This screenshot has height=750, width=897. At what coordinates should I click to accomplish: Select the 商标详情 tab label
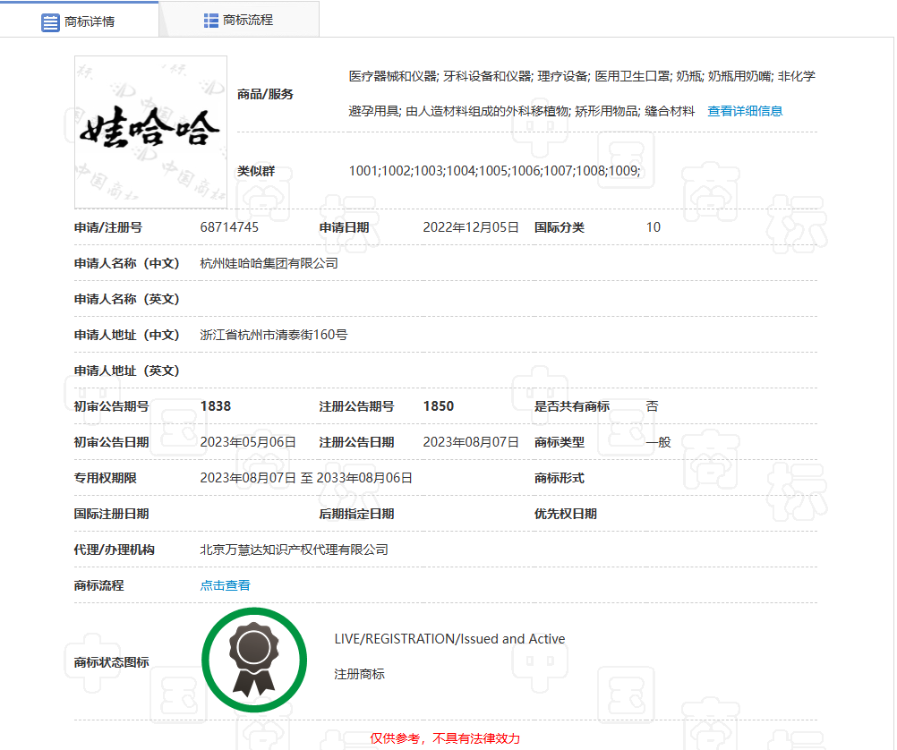click(90, 21)
